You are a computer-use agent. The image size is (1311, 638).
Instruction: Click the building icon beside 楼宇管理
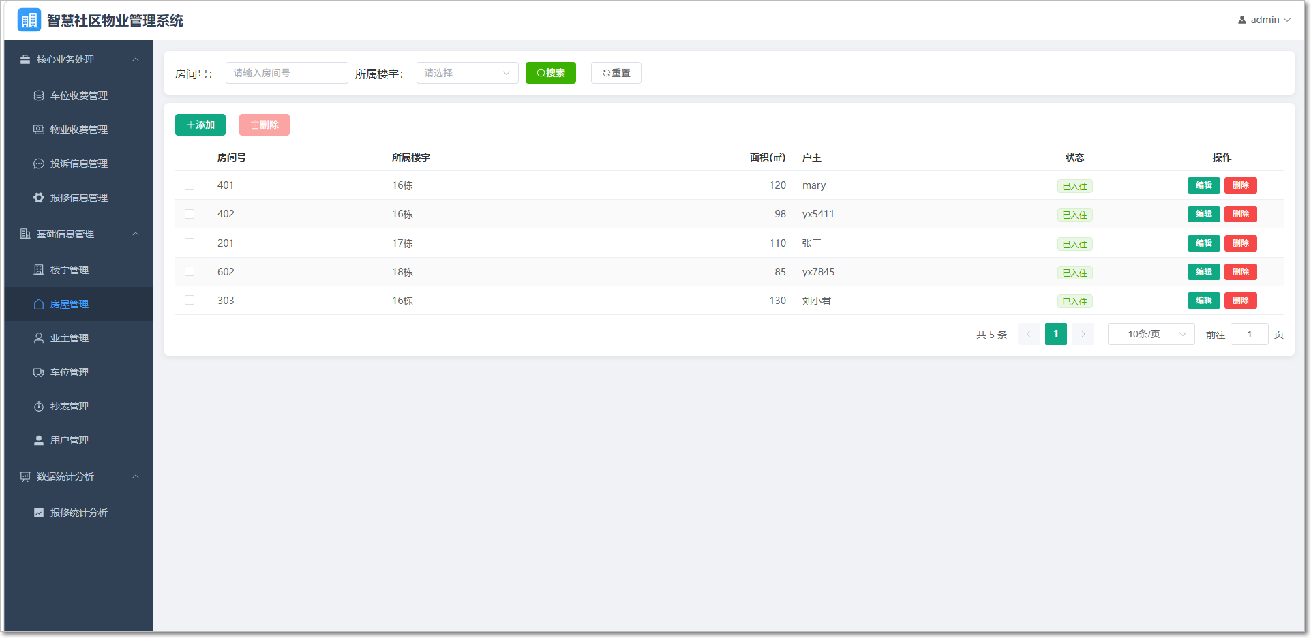coord(39,270)
